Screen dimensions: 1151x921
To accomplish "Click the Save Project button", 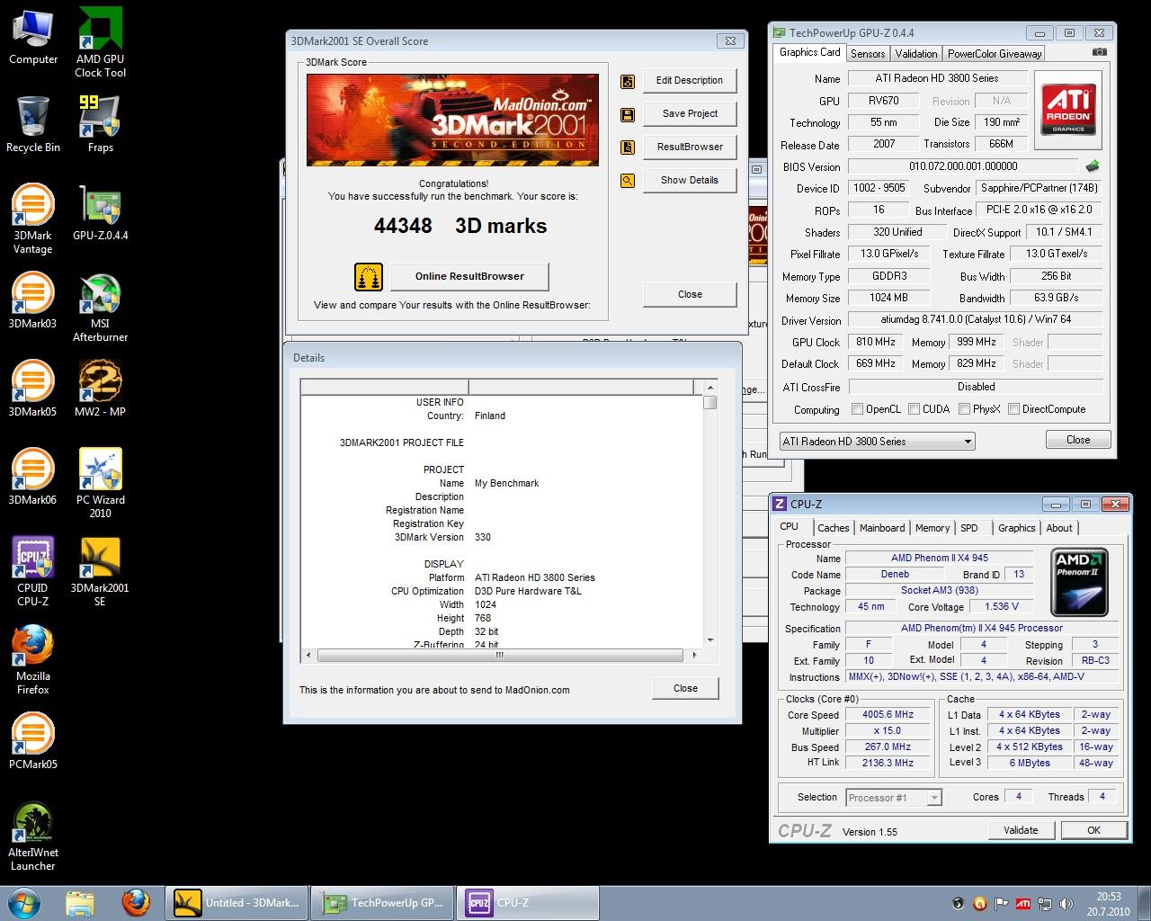I will (x=690, y=114).
